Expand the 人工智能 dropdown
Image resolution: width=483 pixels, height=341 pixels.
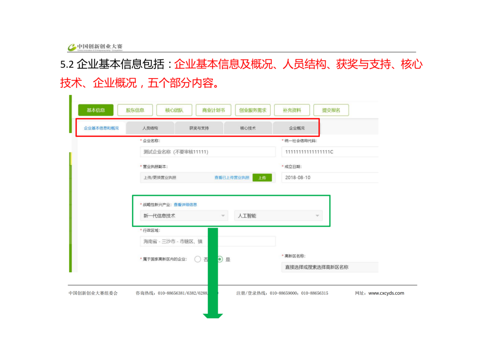pyautogui.click(x=278, y=216)
